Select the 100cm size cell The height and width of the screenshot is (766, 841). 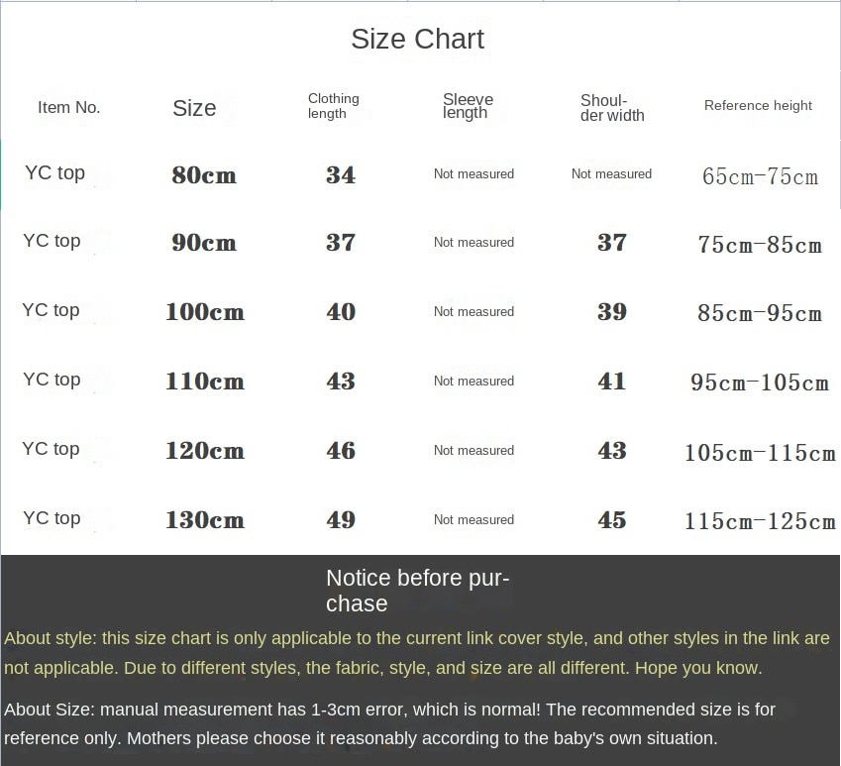click(x=204, y=312)
